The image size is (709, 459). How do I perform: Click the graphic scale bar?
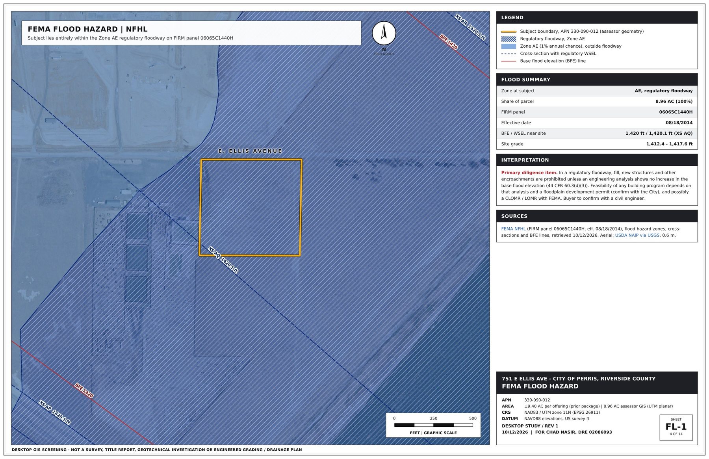tap(433, 425)
